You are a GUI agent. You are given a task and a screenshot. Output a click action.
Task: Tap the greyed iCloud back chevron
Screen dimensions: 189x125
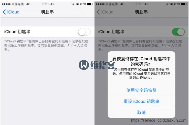click(98, 12)
